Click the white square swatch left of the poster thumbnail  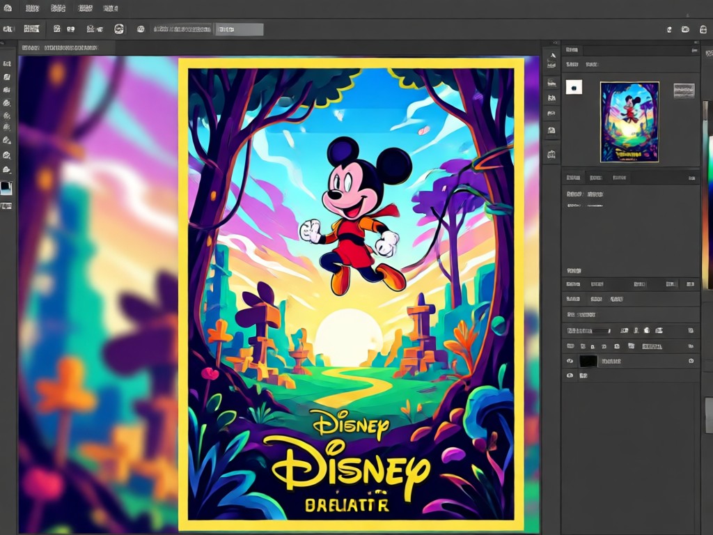[x=574, y=87]
